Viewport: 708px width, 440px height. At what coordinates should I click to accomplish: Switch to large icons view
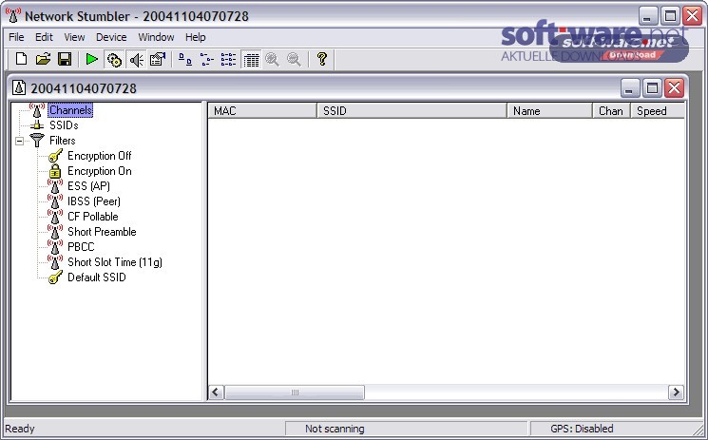click(x=185, y=59)
